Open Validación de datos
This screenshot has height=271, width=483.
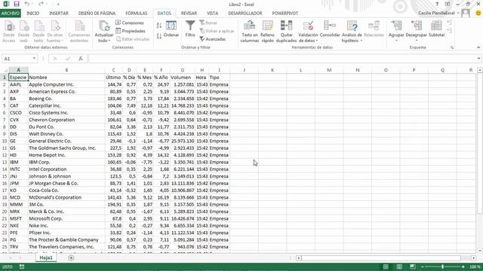308,32
